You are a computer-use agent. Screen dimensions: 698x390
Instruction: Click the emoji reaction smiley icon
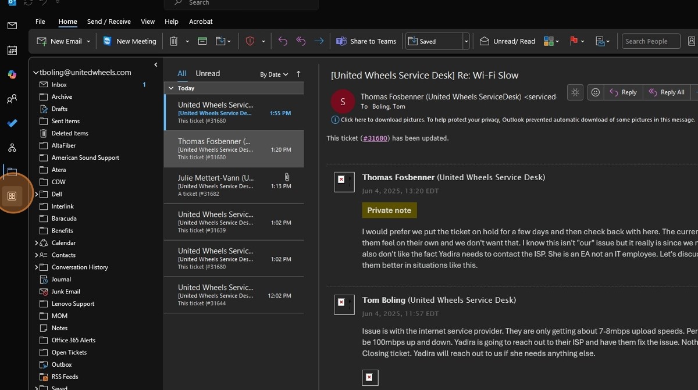click(595, 92)
